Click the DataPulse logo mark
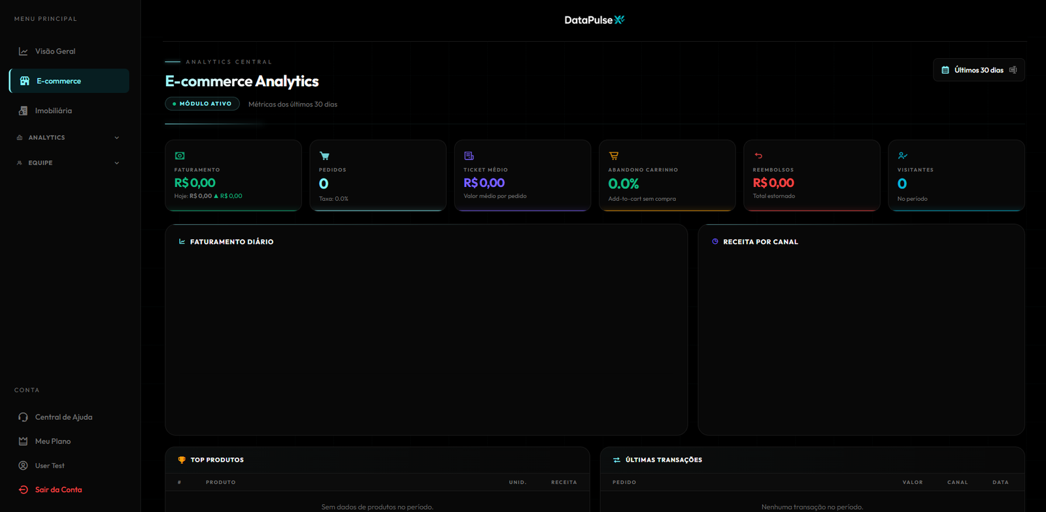1046x512 pixels. tap(620, 20)
